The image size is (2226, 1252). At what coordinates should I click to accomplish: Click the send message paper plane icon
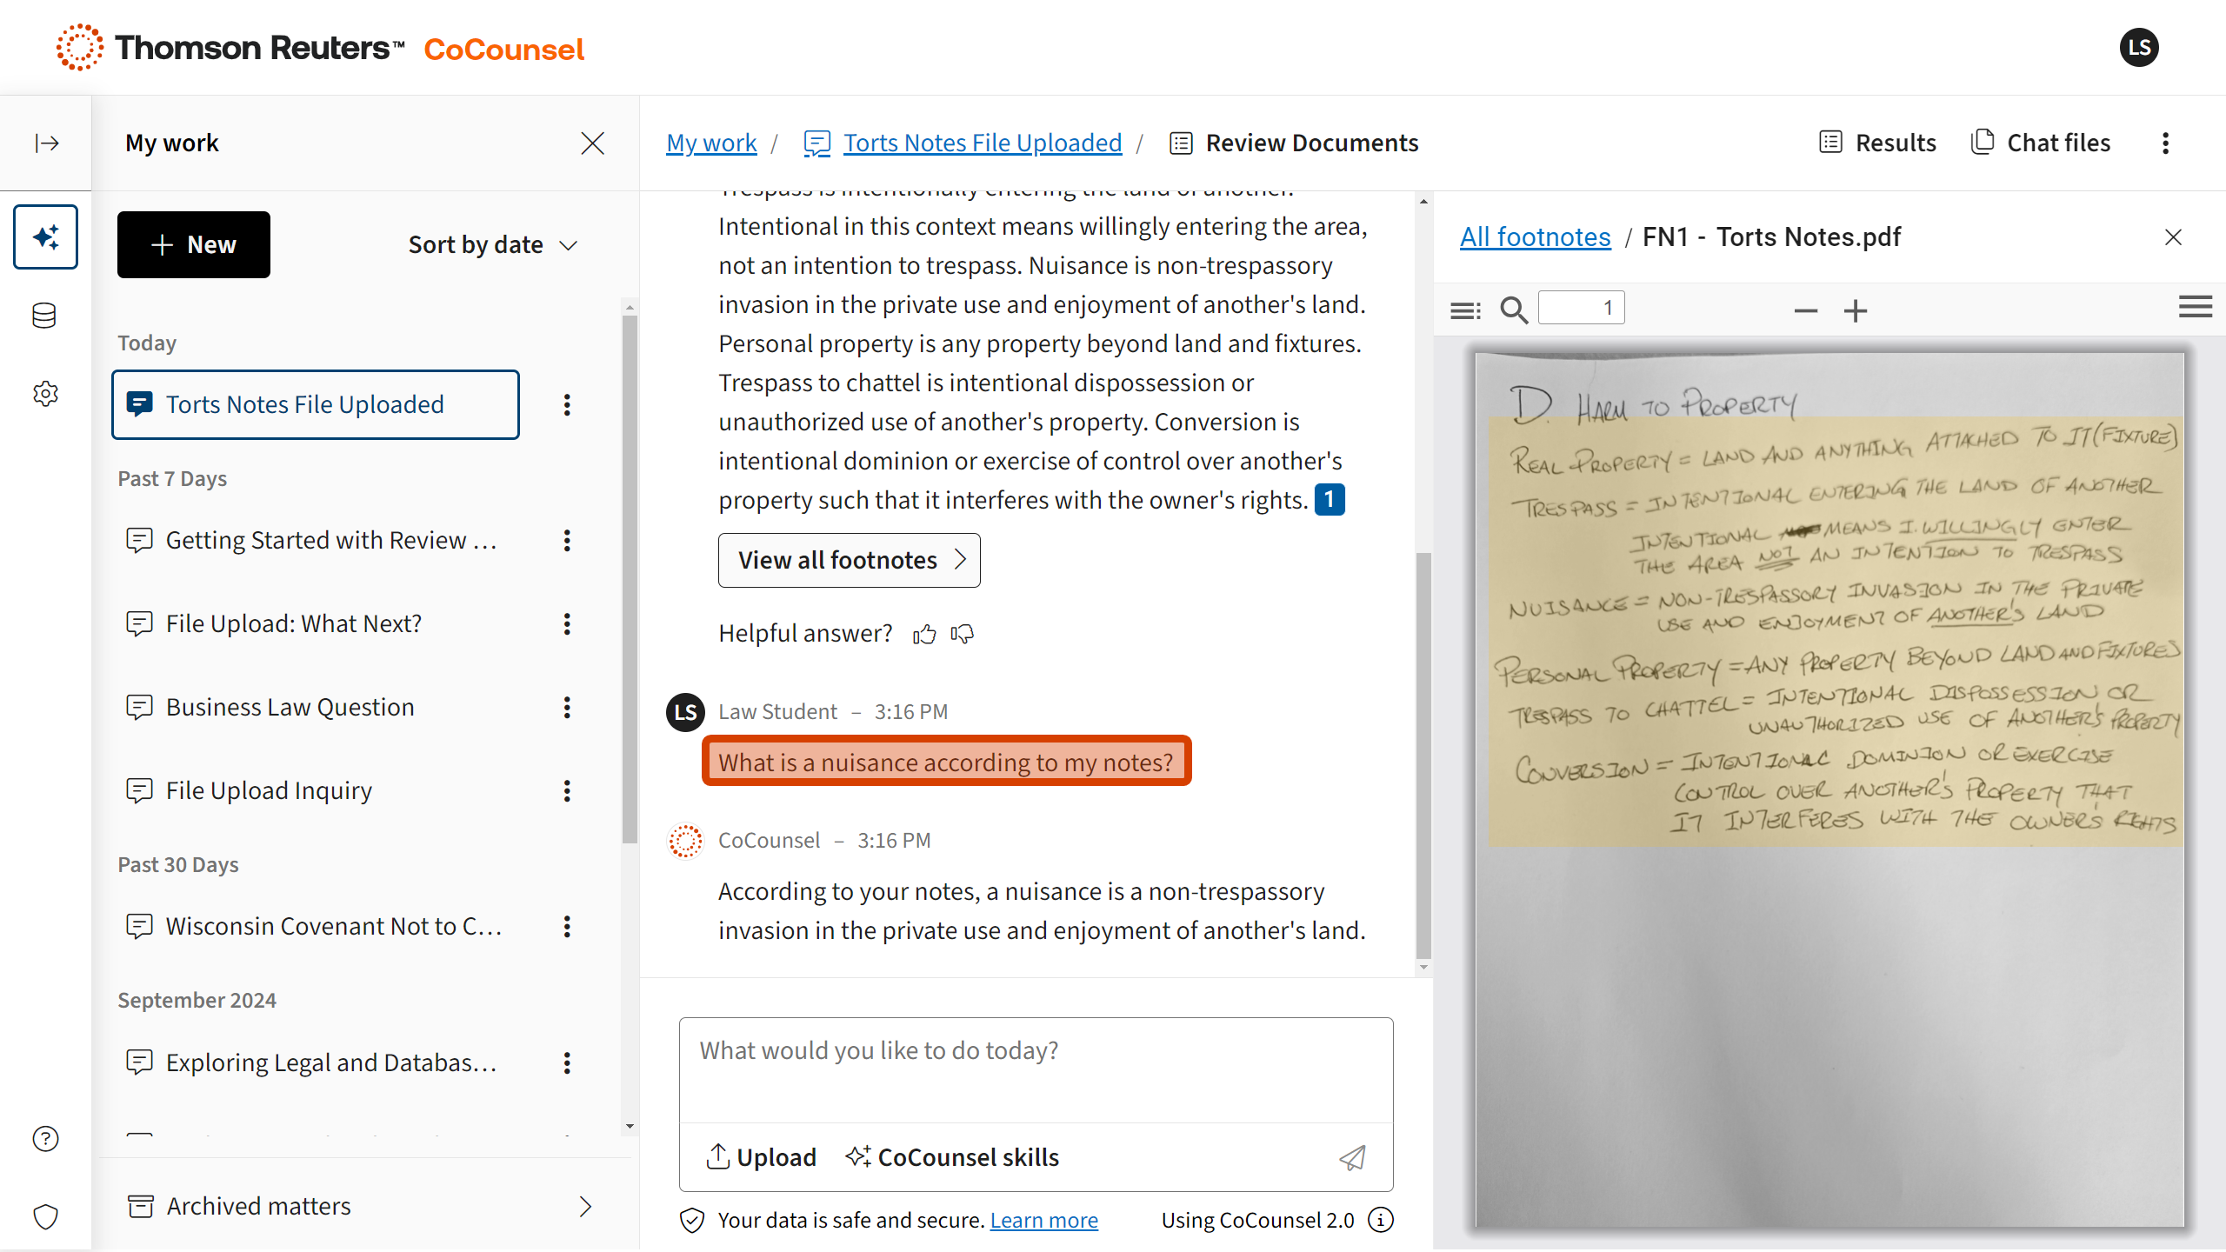coord(1352,1157)
